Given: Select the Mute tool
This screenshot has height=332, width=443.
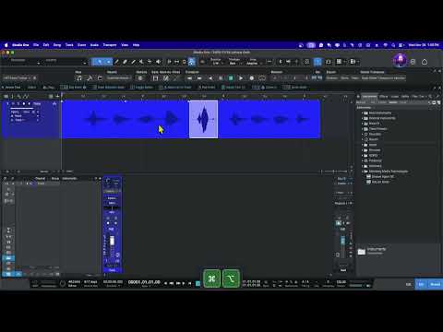Looking at the screenshot, I should (x=141, y=62).
